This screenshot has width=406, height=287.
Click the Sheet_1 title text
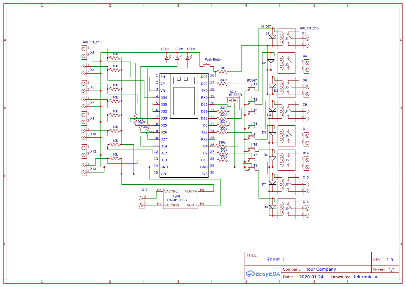point(276,259)
